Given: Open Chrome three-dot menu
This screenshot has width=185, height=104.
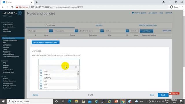Looking at the screenshot, I should click(x=182, y=7).
